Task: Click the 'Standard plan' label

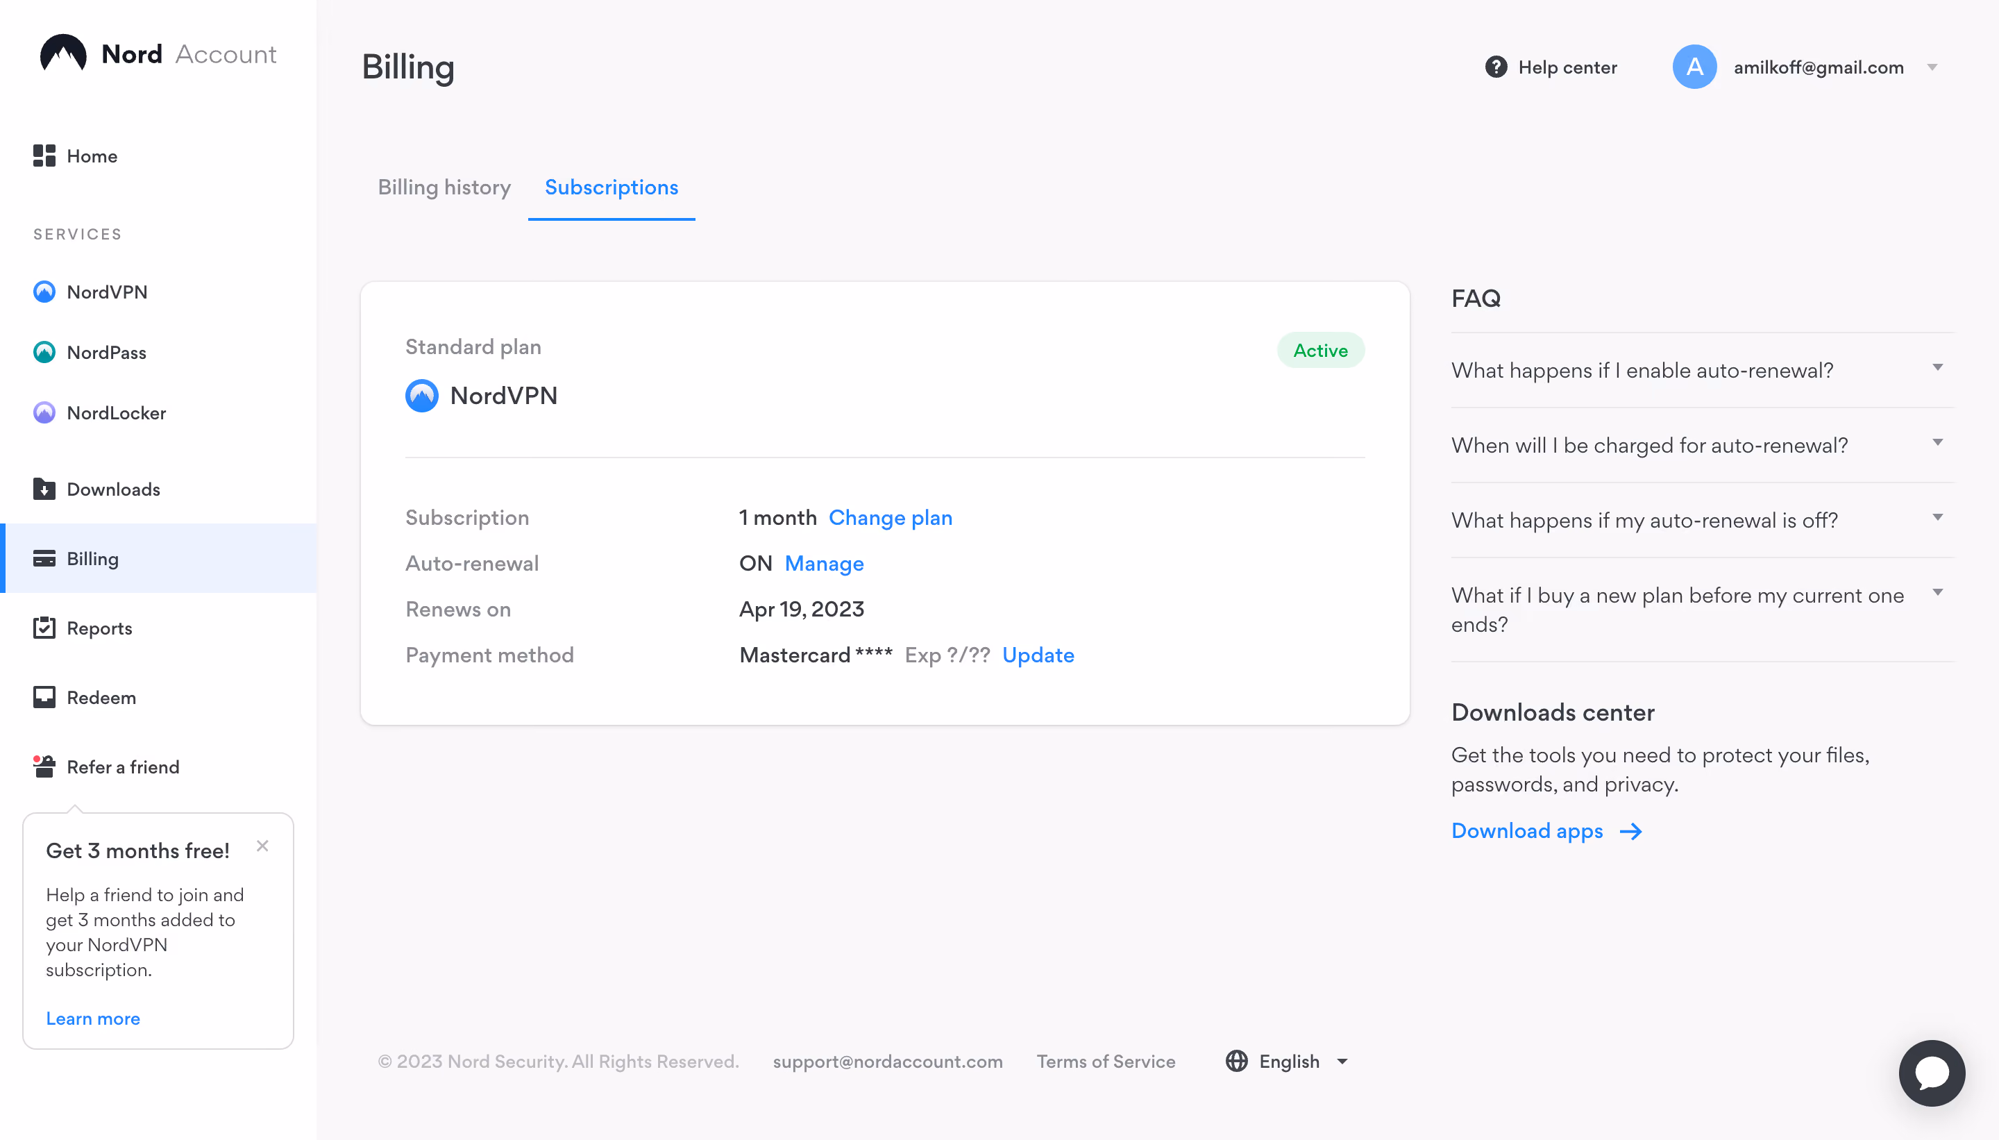Action: coord(473,347)
